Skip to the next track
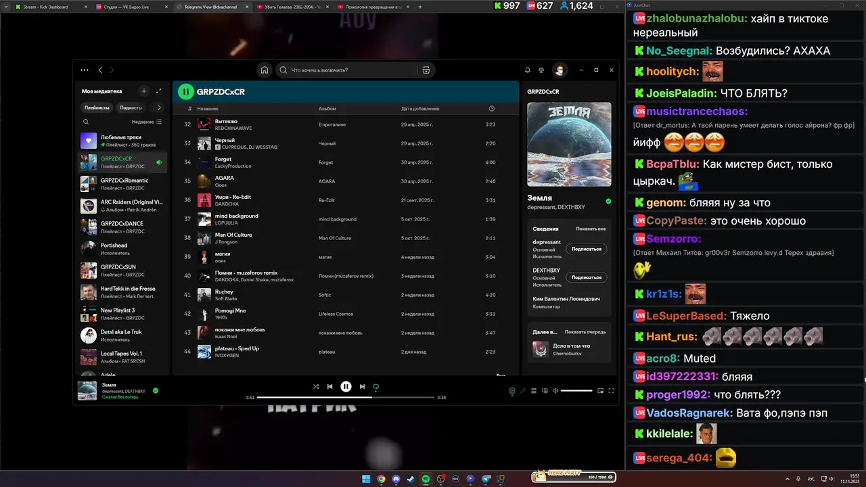 pyautogui.click(x=362, y=386)
